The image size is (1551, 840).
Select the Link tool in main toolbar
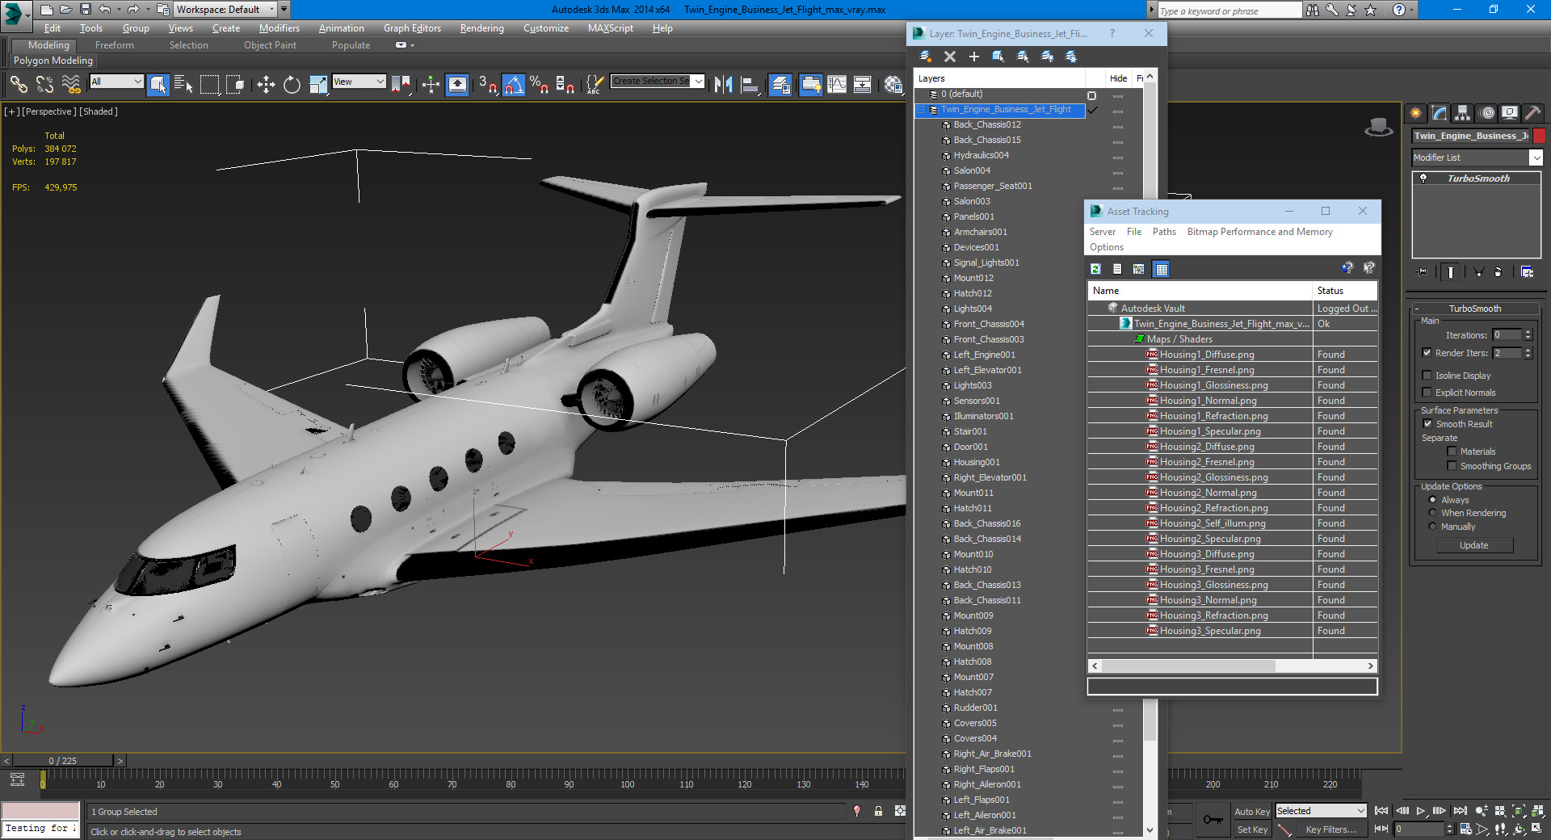(19, 84)
